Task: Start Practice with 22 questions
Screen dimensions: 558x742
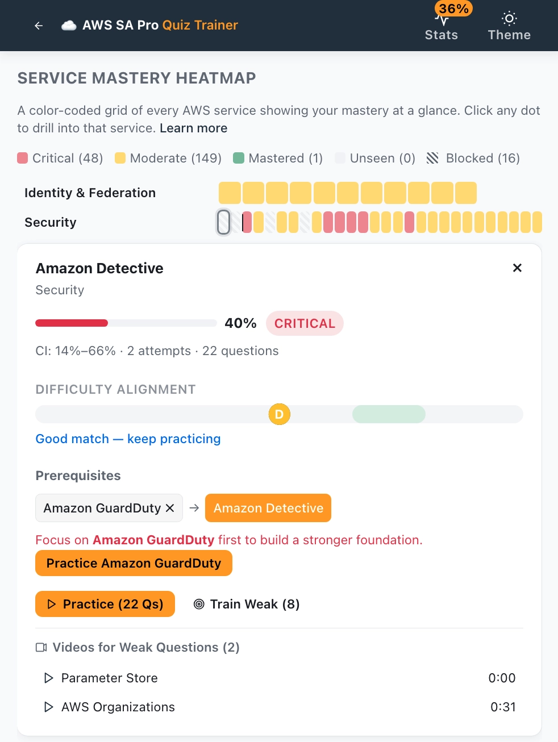Action: tap(105, 604)
